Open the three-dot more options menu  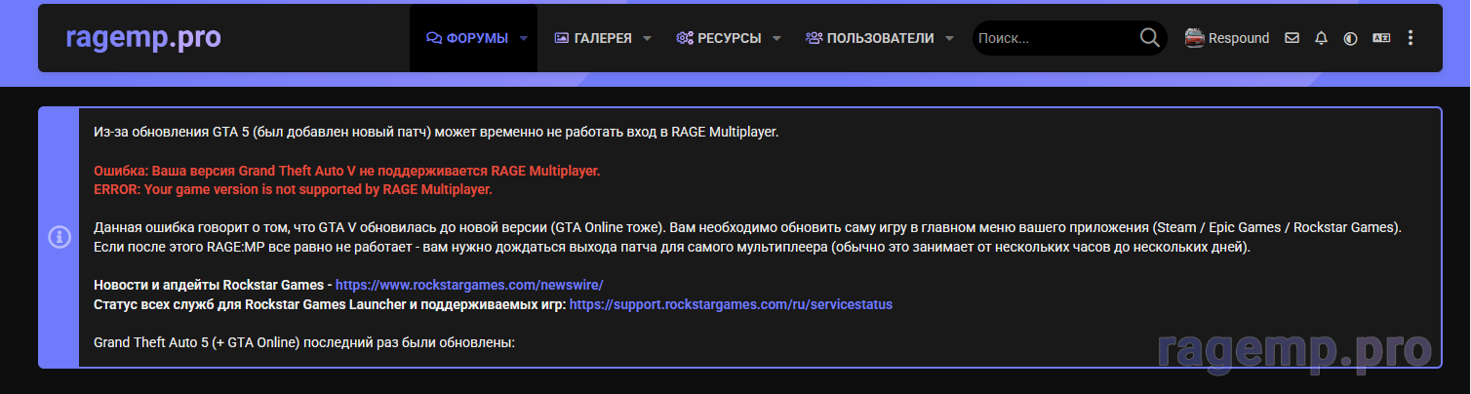tap(1411, 38)
